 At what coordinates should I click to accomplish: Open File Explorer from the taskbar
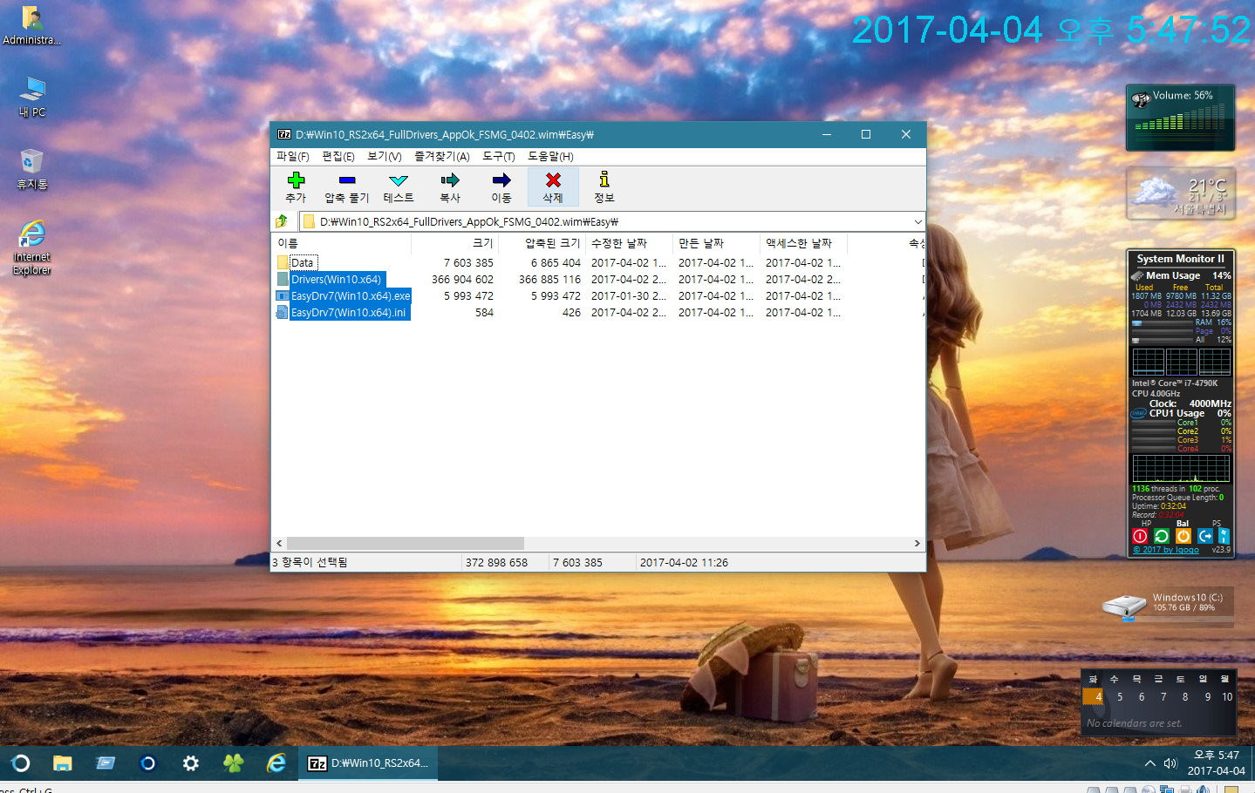point(62,763)
